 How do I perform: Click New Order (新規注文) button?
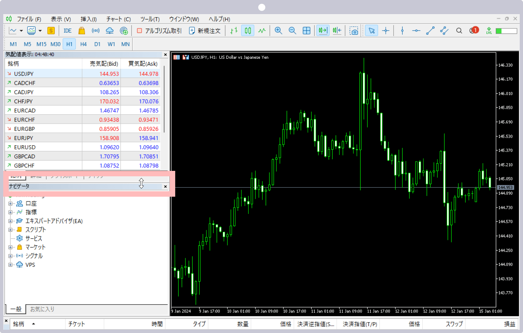(205, 31)
